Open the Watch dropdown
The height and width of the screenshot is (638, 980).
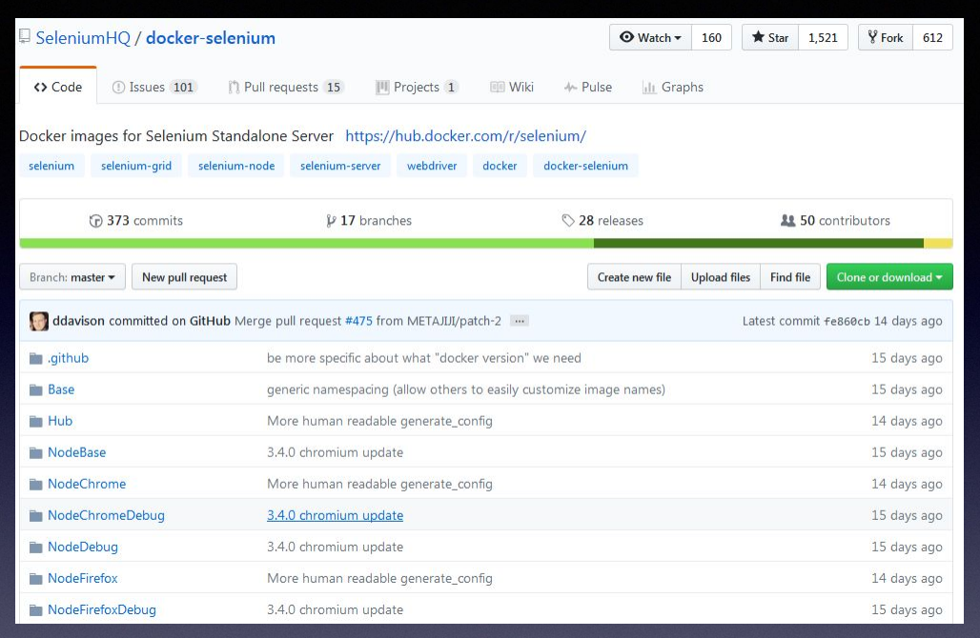(650, 37)
